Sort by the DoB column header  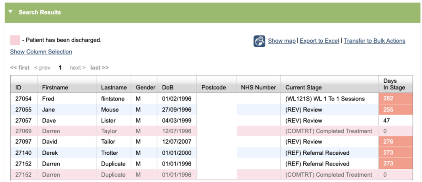(168, 87)
